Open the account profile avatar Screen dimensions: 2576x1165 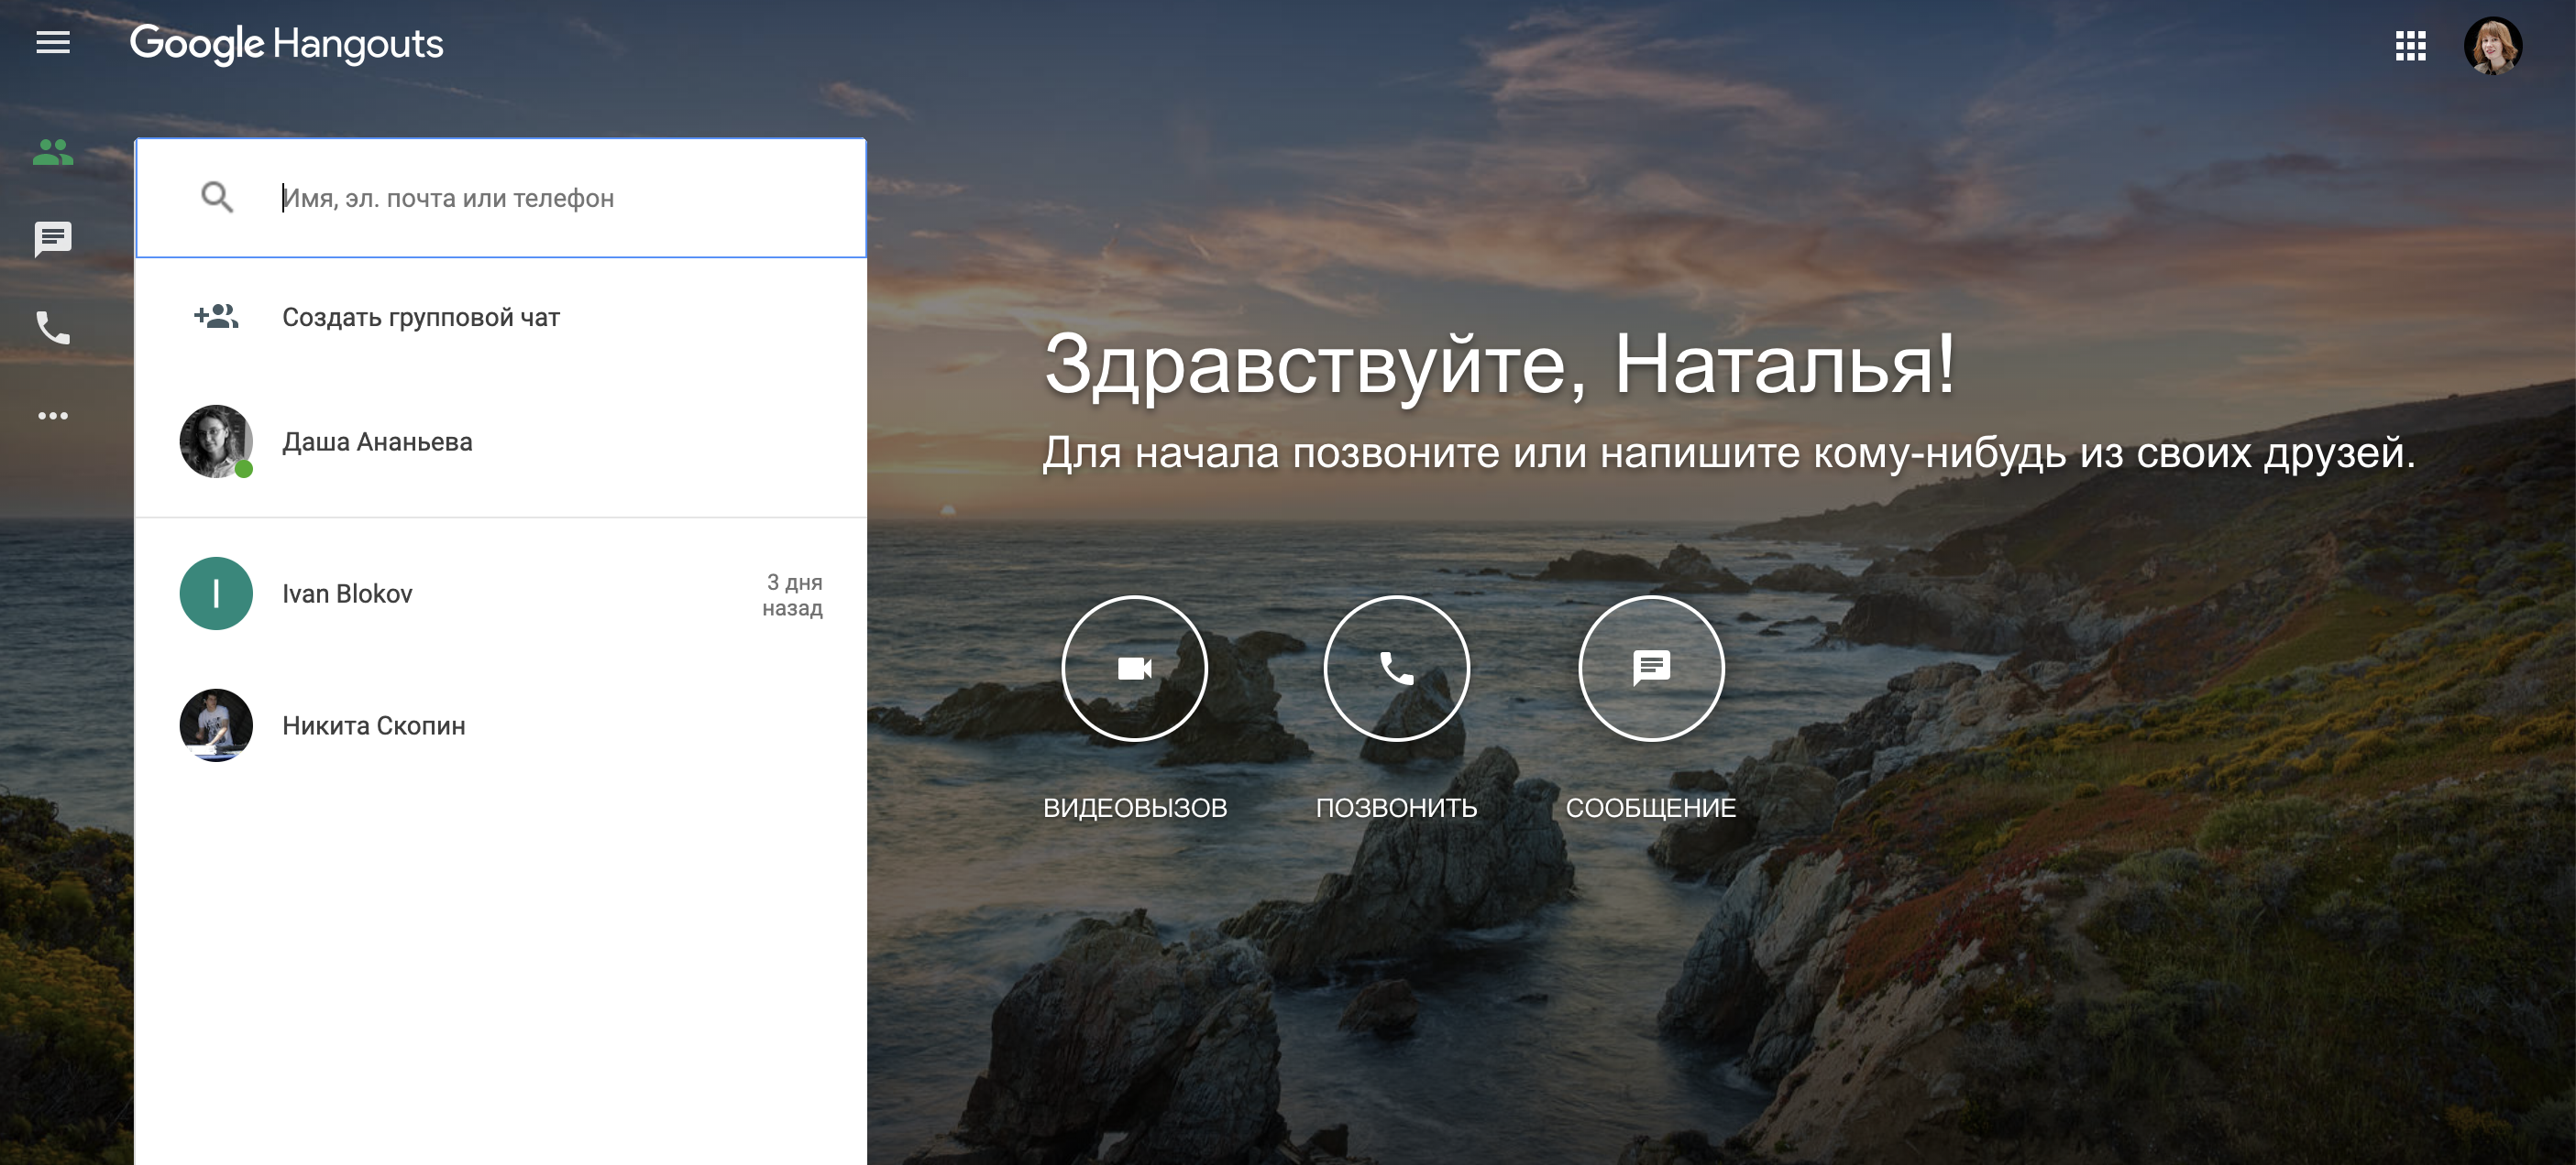click(x=2492, y=45)
